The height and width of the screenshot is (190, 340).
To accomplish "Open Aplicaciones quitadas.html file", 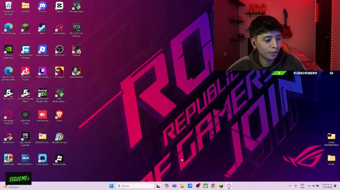I will (x=8, y=74).
